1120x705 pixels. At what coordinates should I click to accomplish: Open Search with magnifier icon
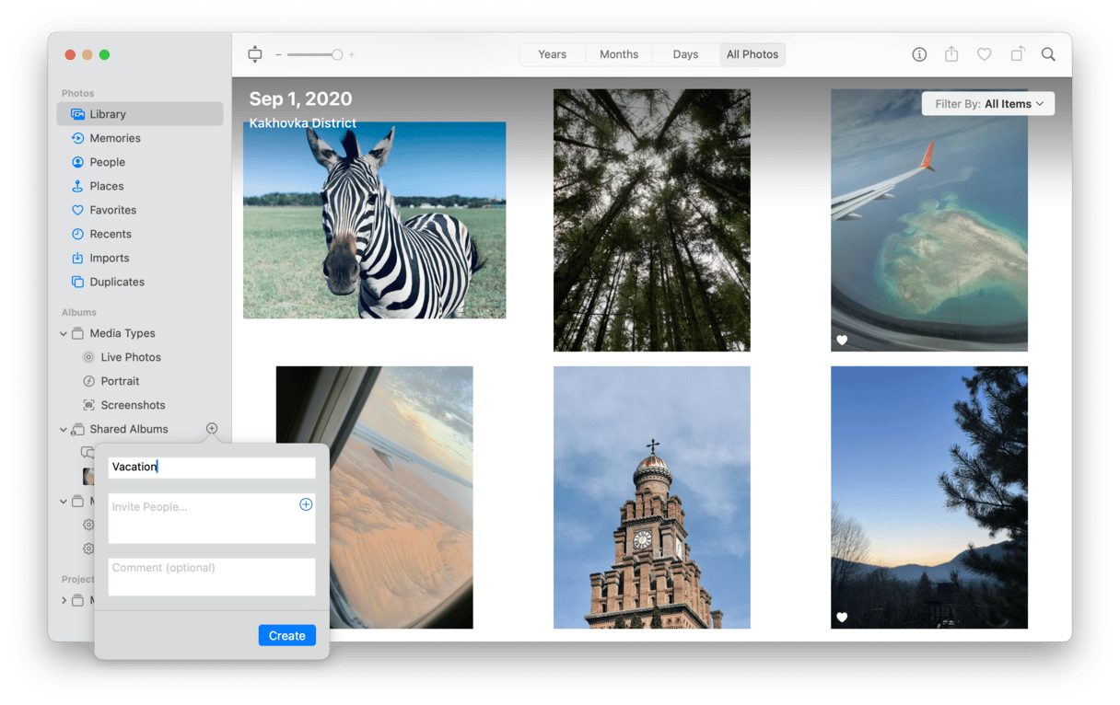coord(1048,54)
